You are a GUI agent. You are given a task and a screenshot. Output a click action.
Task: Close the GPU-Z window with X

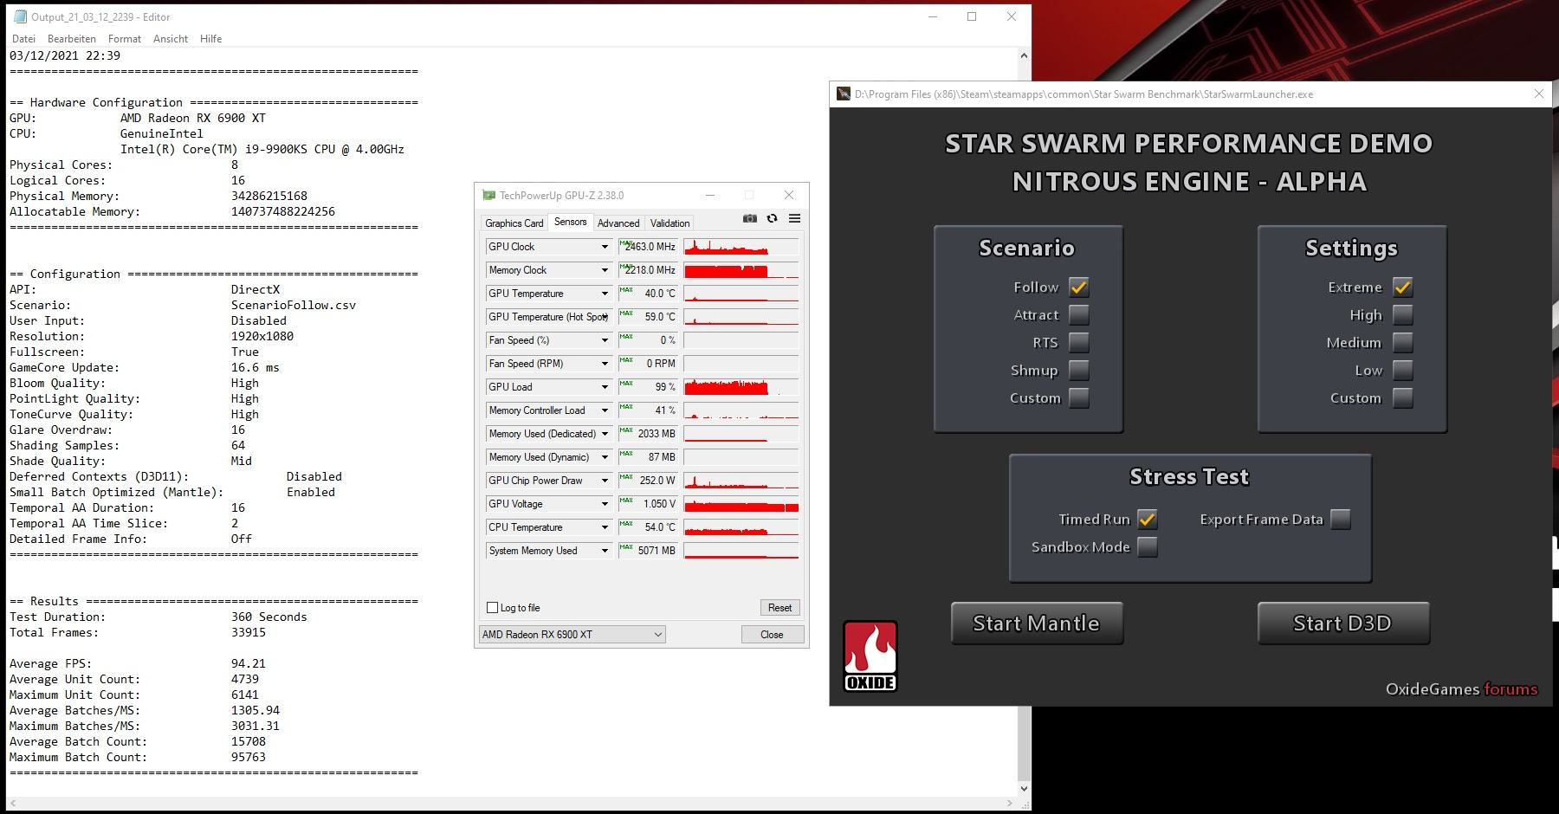(788, 195)
